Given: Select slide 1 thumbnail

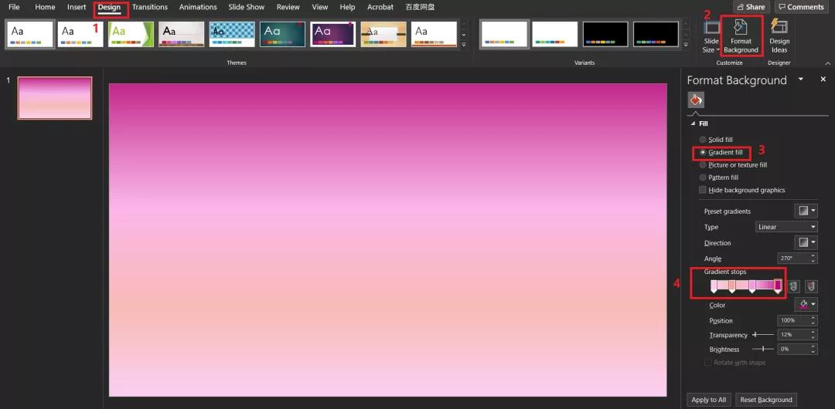Looking at the screenshot, I should (x=55, y=98).
